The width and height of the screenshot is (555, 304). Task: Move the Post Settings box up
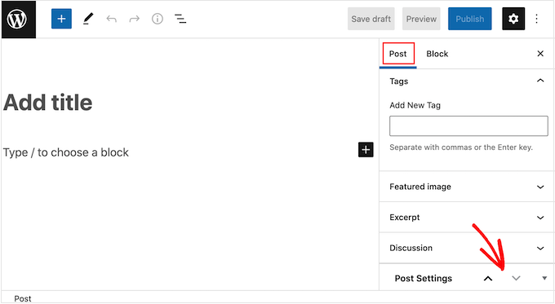tap(488, 279)
